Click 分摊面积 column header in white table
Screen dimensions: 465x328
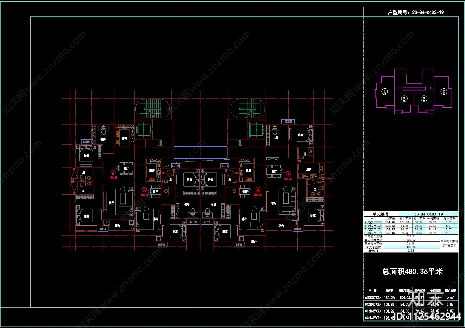(433, 218)
